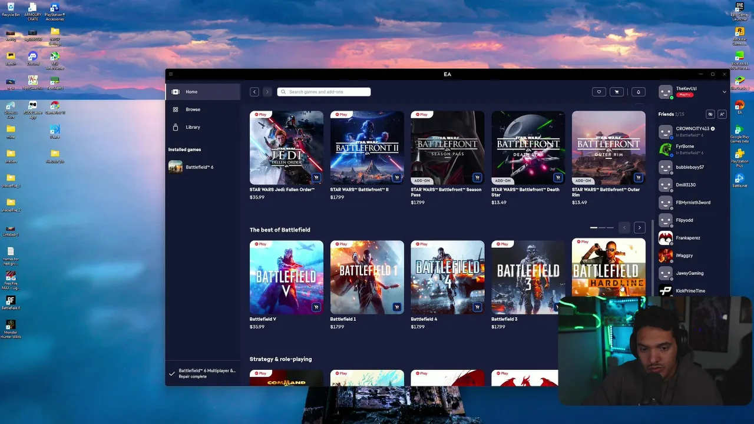Add Battlefront Death Star to cart
The image size is (754, 424).
click(558, 177)
